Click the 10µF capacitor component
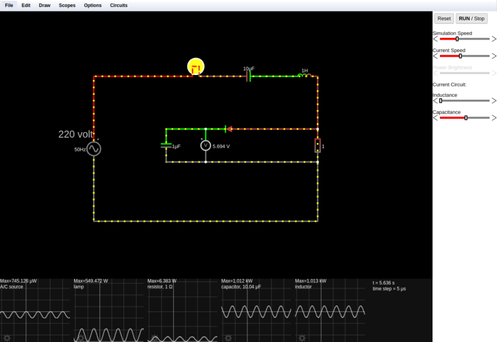The height and width of the screenshot is (342, 497). click(248, 76)
